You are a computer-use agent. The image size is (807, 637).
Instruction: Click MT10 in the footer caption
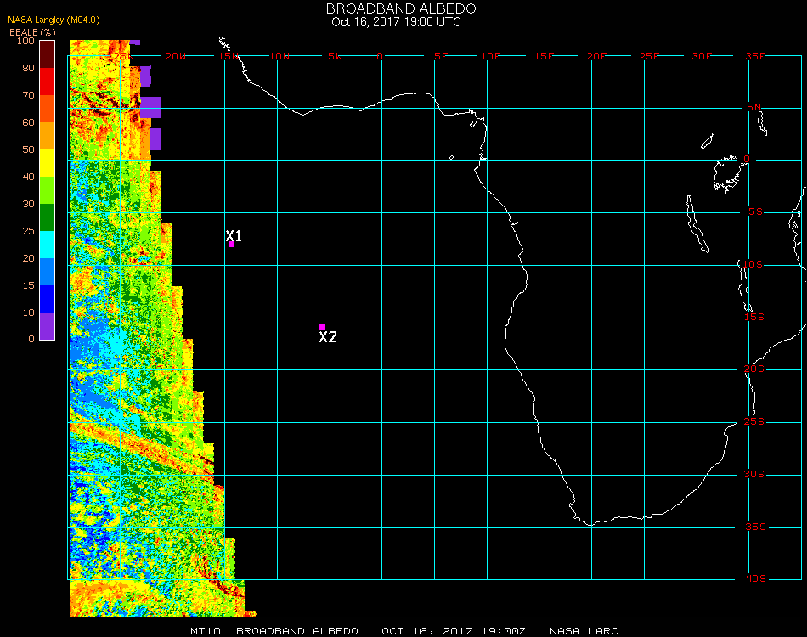pos(205,631)
